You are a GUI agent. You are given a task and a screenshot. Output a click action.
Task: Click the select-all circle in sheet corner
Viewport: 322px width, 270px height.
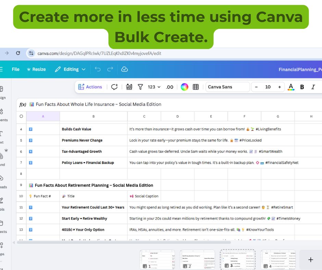pos(21,116)
